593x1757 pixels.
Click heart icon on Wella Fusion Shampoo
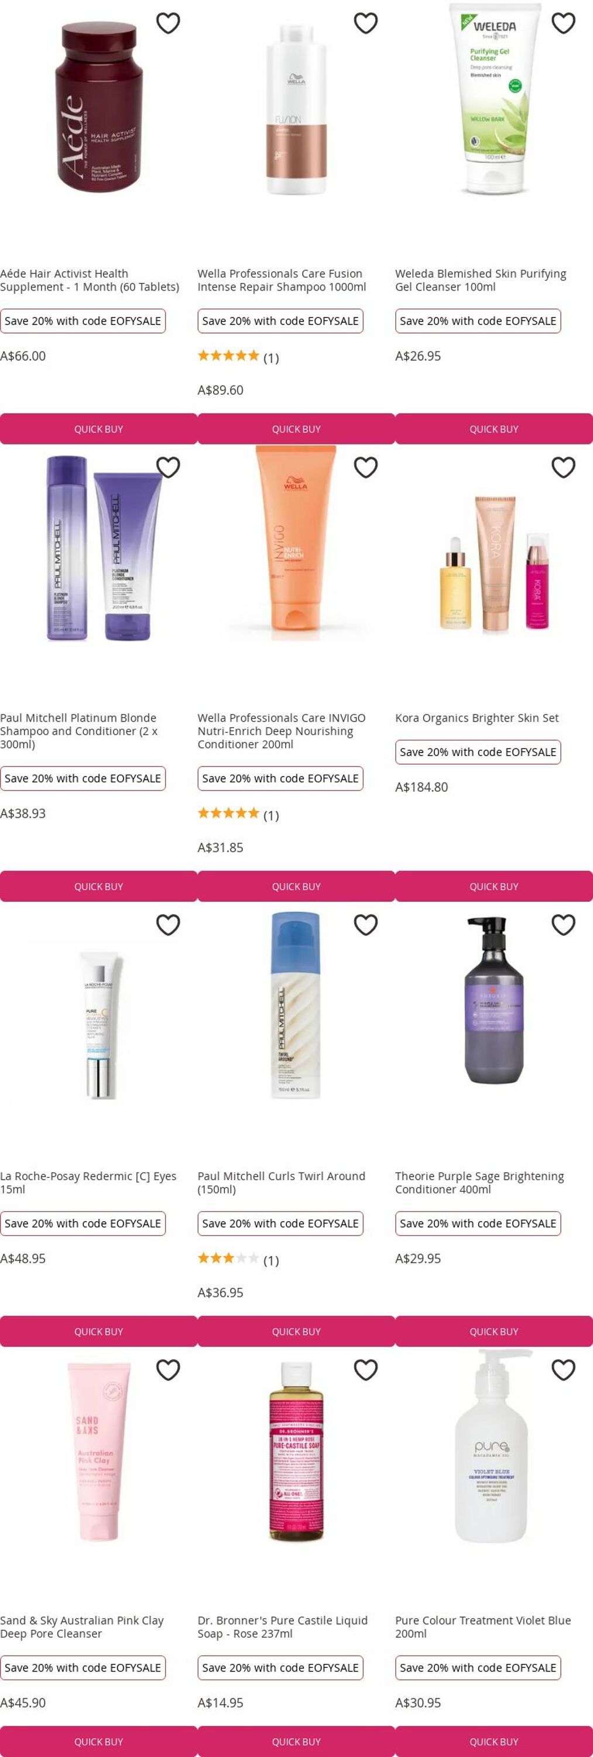366,23
